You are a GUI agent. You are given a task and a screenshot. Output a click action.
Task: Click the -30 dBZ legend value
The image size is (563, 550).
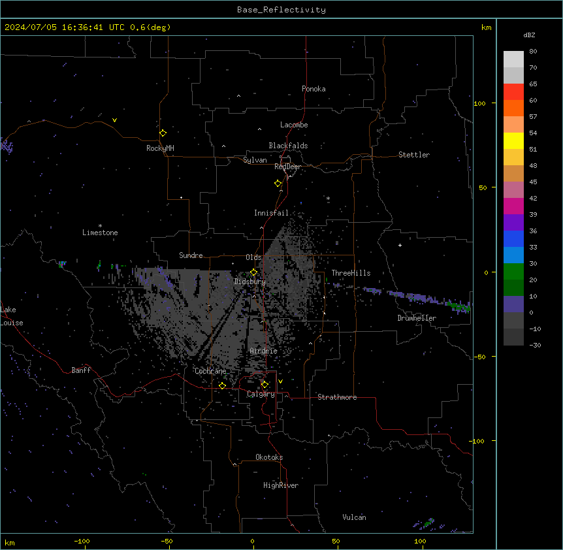pyautogui.click(x=535, y=346)
